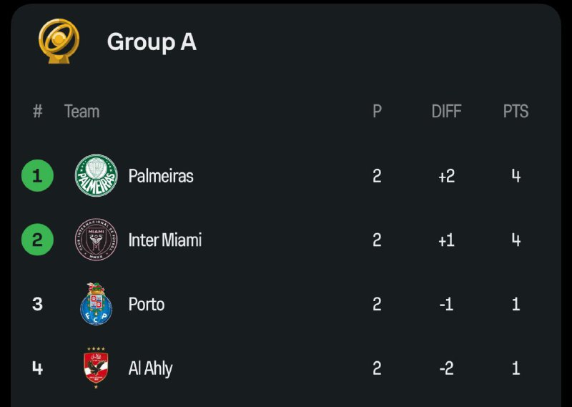Open the Al Ahly club crest
The width and height of the screenshot is (572, 407).
(97, 368)
